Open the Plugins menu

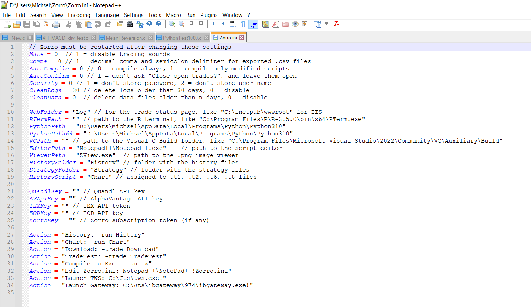[x=209, y=15]
